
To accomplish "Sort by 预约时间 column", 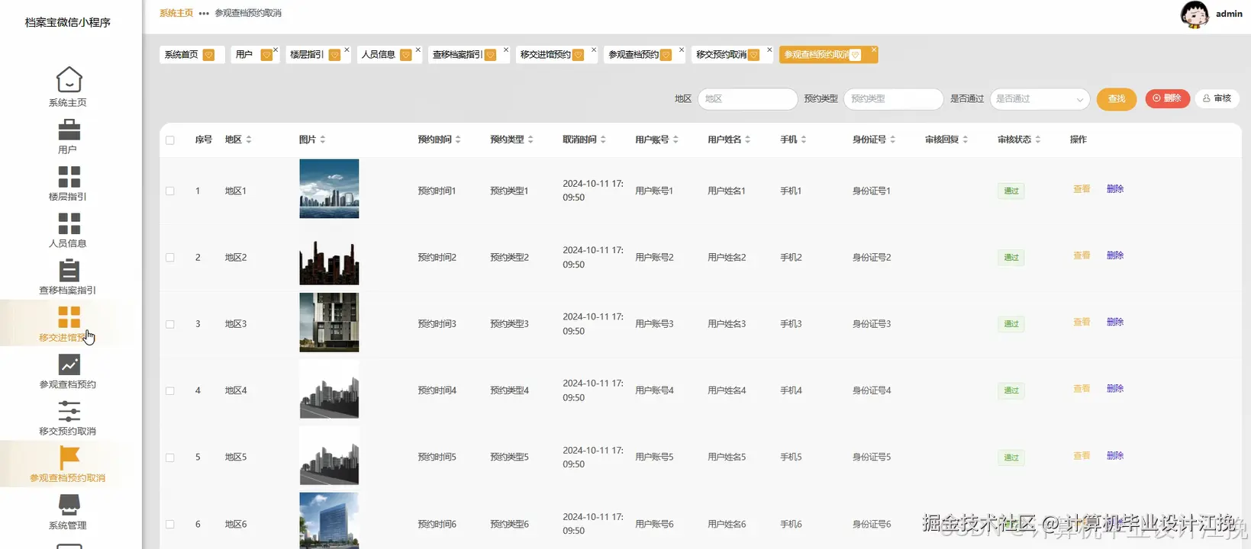I will [458, 140].
